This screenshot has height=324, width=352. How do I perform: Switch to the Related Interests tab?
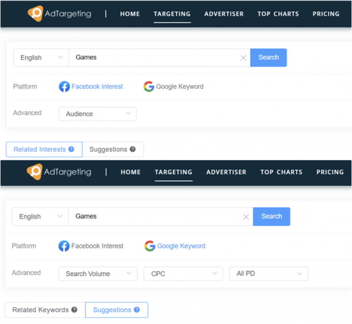(44, 149)
